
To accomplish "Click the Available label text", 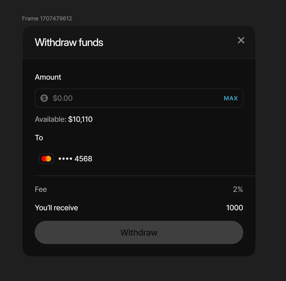I will (51, 119).
